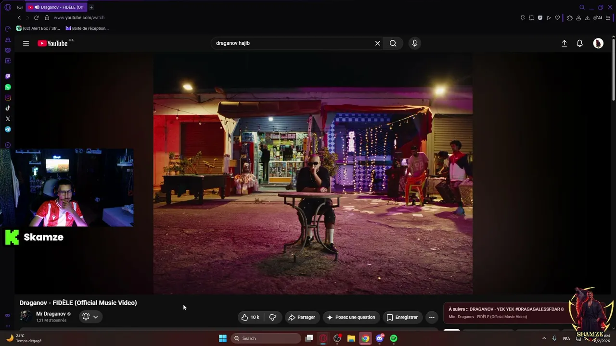
Task: Open the weather widget showing 24°C
Action: pyautogui.click(x=24, y=338)
